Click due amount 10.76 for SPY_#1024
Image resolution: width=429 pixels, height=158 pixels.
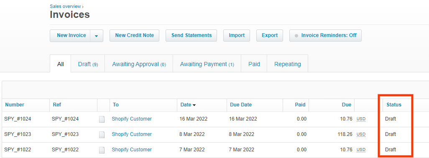[x=346, y=119]
